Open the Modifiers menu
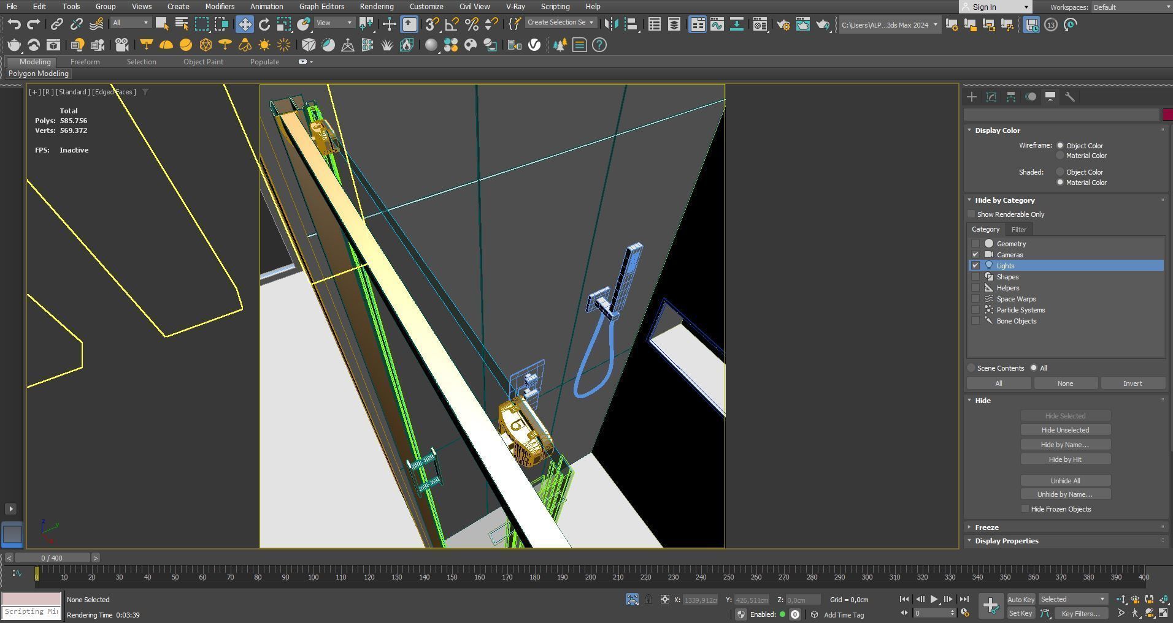Image resolution: width=1173 pixels, height=623 pixels. click(x=220, y=7)
